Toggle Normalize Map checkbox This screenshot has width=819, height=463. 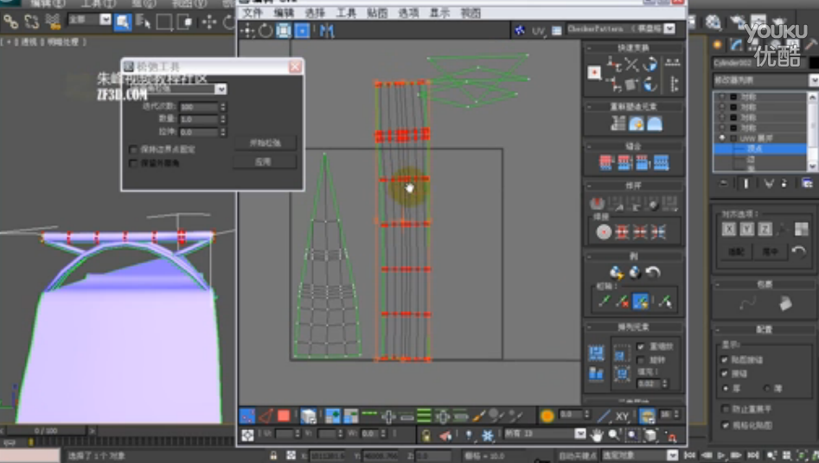pyautogui.click(x=725, y=424)
